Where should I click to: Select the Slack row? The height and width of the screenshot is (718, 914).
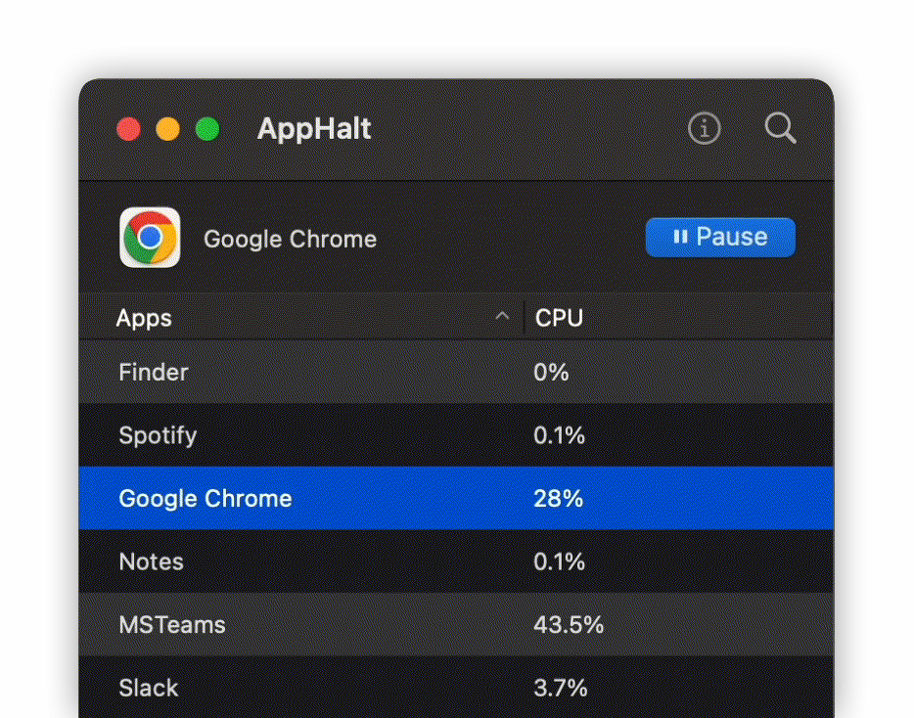(x=456, y=687)
